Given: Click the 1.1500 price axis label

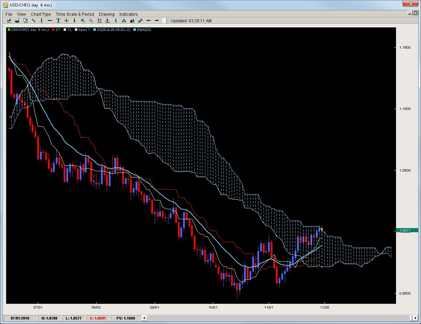Looking at the screenshot, I should (x=405, y=47).
